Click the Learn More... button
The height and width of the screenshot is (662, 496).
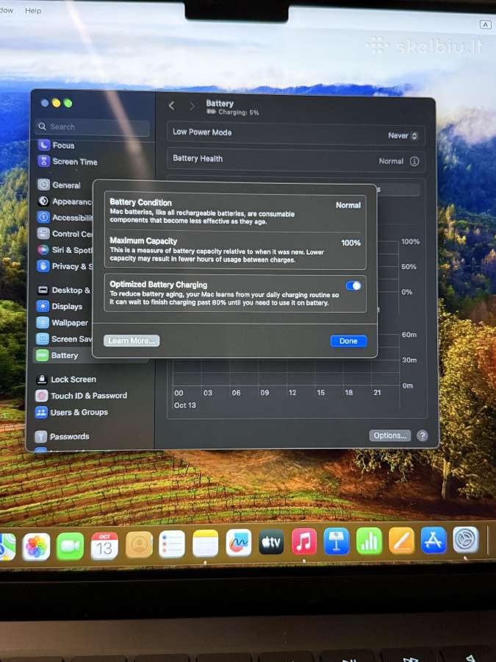tap(132, 341)
